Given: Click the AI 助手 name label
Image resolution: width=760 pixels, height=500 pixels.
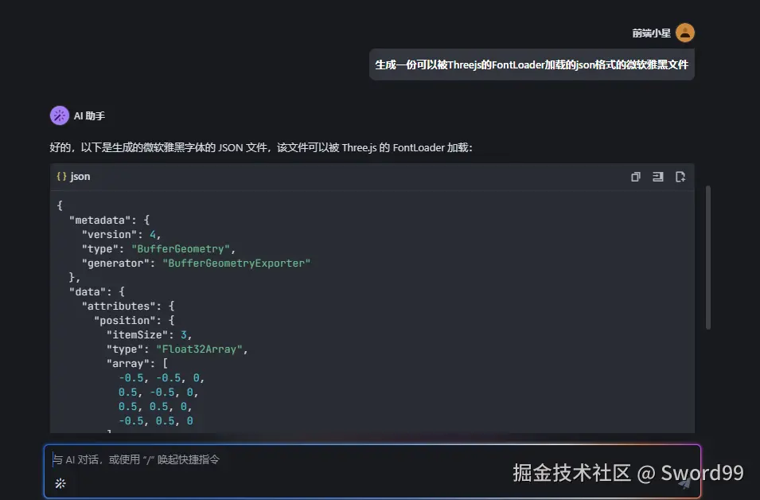Looking at the screenshot, I should [x=89, y=116].
